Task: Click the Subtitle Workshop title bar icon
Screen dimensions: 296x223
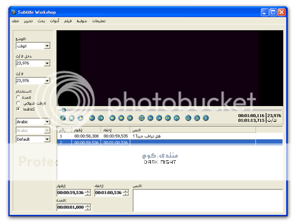Action: tap(13, 12)
